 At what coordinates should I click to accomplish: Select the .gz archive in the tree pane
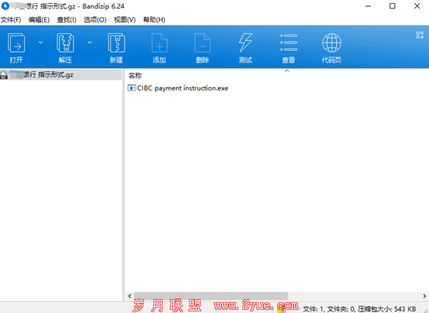coord(60,74)
